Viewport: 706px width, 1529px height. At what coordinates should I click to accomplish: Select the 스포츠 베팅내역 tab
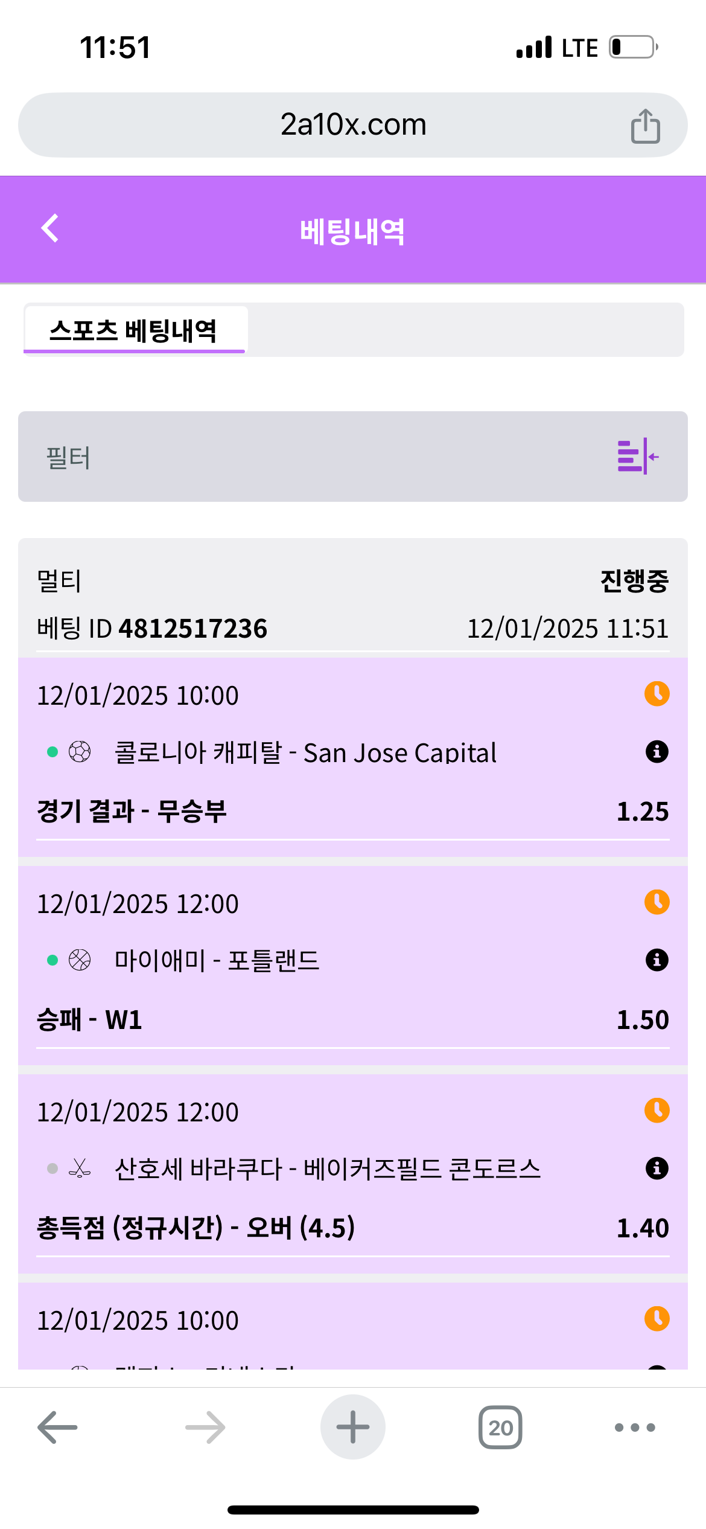pyautogui.click(x=134, y=330)
